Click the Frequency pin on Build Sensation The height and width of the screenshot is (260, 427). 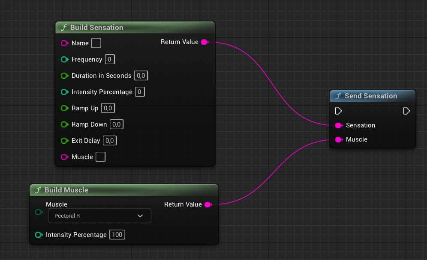pyautogui.click(x=64, y=59)
